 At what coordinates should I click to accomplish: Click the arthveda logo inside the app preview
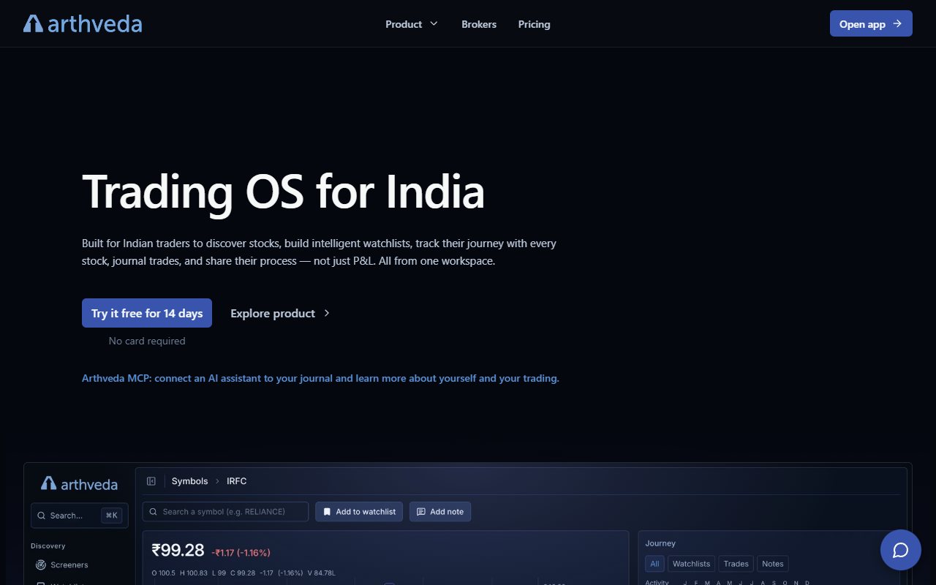click(x=79, y=483)
